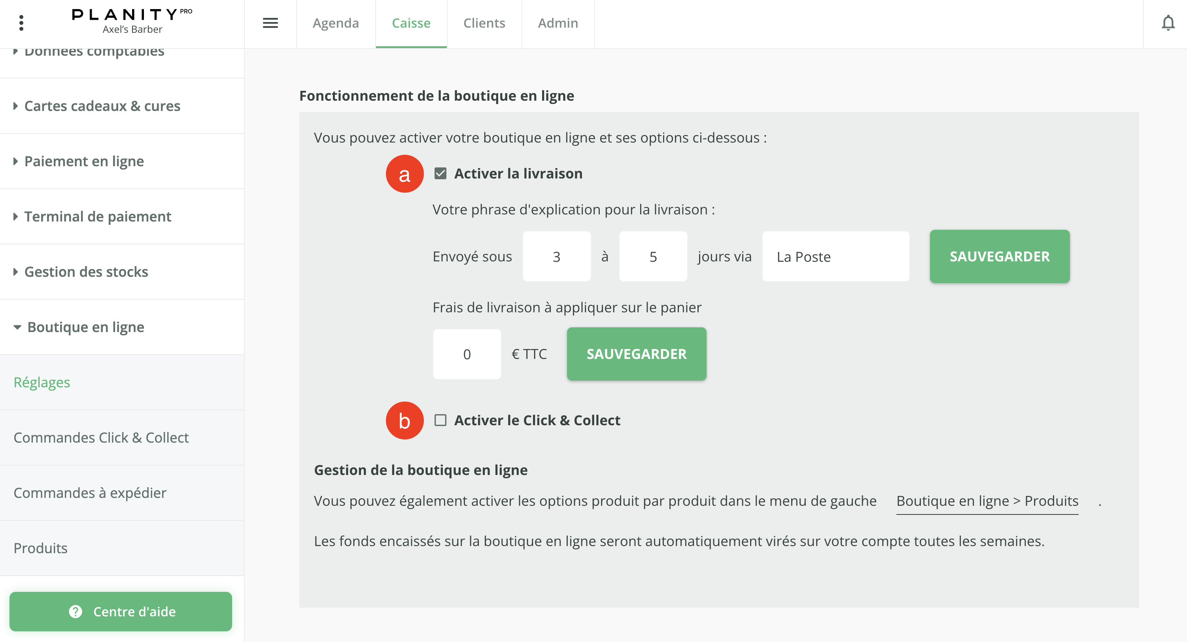
Task: Toggle the hamburger sidebar menu
Action: click(270, 23)
